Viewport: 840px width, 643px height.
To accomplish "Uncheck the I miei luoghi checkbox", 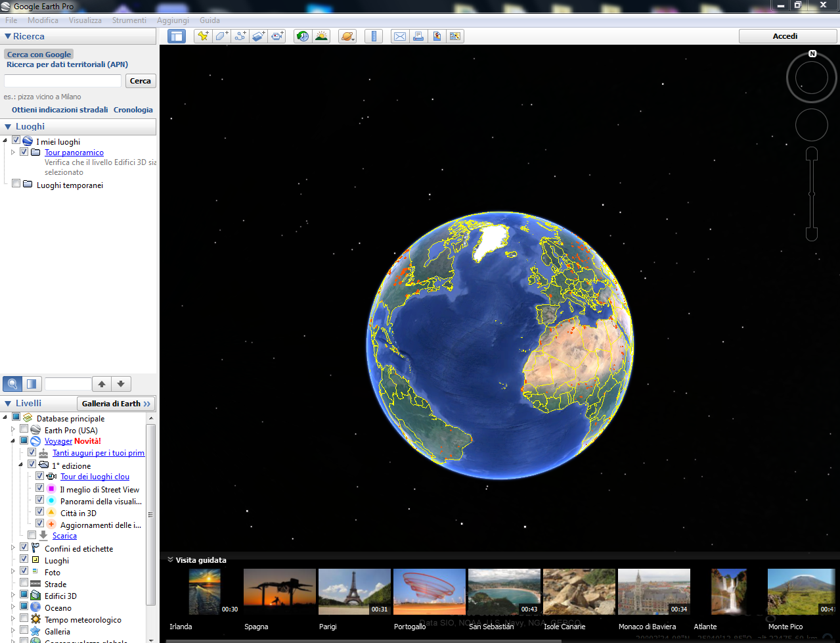I will (x=16, y=141).
